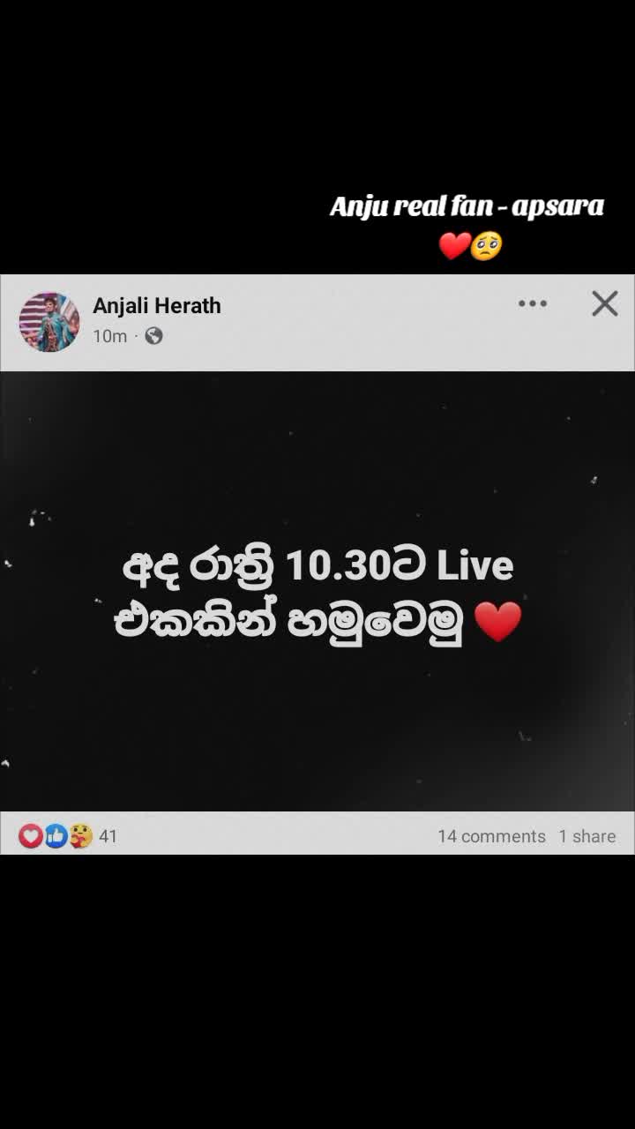Click the globe public audience icon
635x1129 pixels.
point(153,335)
